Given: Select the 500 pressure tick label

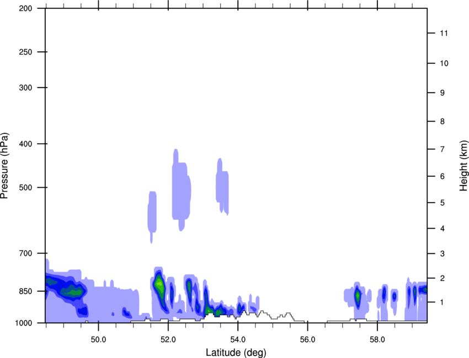Looking at the screenshot, I should coord(25,187).
